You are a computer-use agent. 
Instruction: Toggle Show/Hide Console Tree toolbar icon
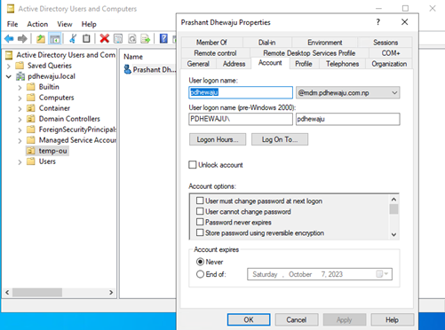[55, 39]
